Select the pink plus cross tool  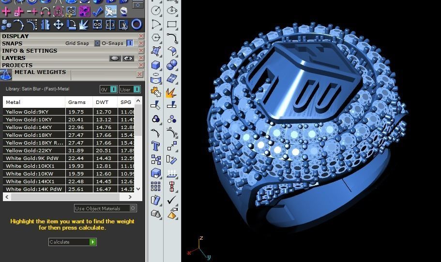(x=6, y=12)
